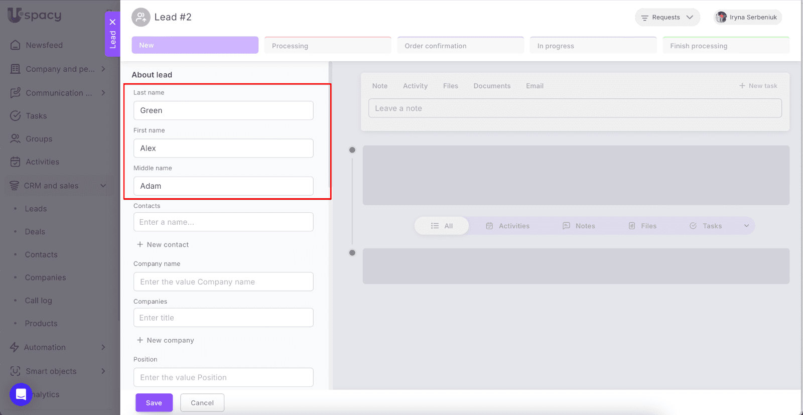This screenshot has height=415, width=803.
Task: Open the Requests dropdown
Action: point(667,17)
